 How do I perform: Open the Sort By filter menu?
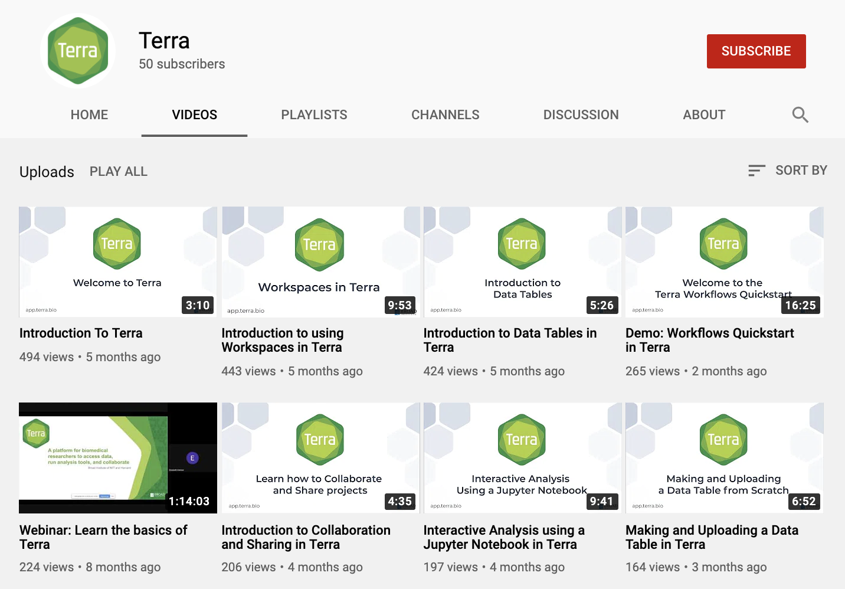tap(787, 171)
